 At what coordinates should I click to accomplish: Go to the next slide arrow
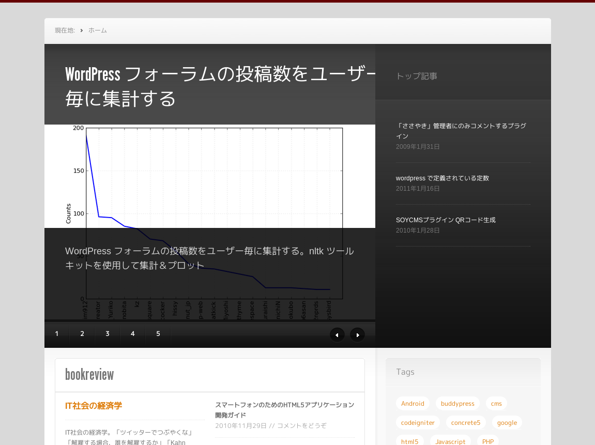[357, 334]
